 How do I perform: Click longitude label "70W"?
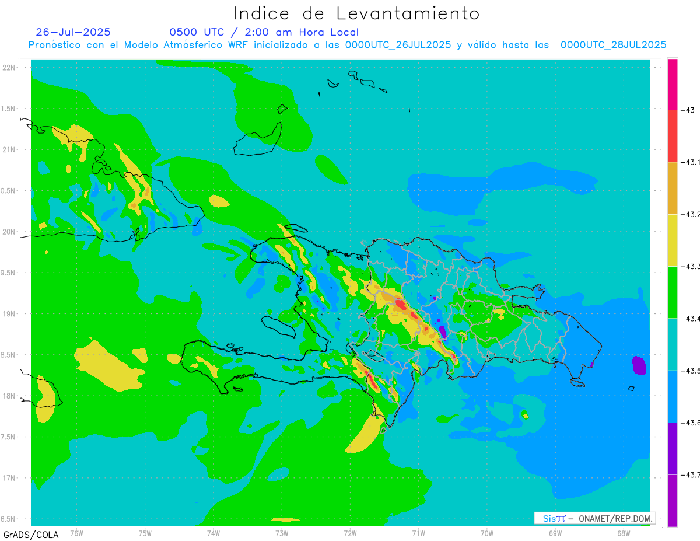click(487, 533)
